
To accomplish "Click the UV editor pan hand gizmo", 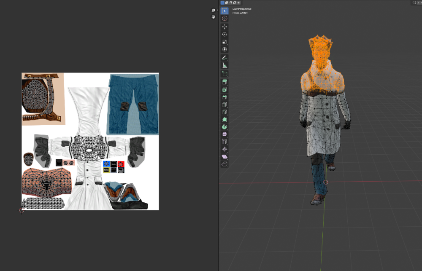I will [214, 17].
